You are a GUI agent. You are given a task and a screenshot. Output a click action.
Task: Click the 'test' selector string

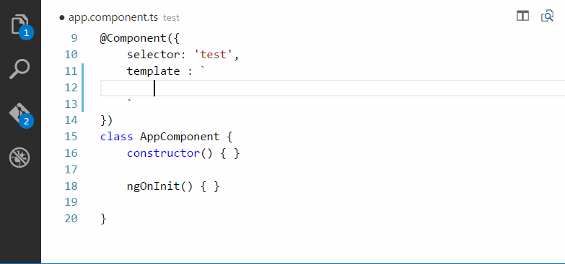click(x=214, y=55)
